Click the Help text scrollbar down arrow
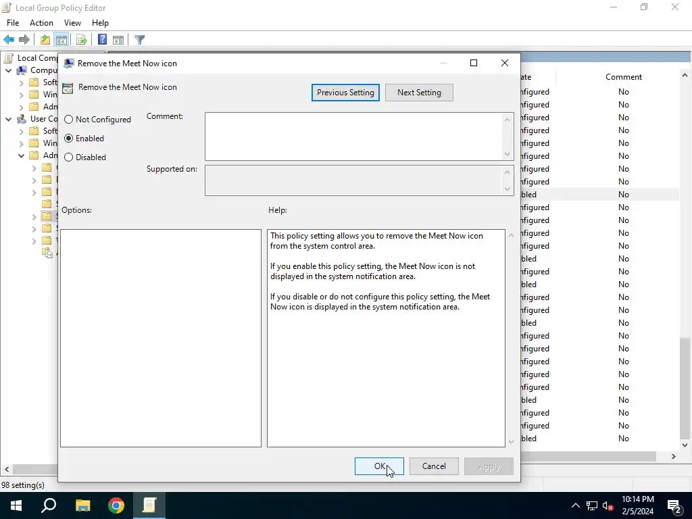The width and height of the screenshot is (692, 519). click(511, 442)
